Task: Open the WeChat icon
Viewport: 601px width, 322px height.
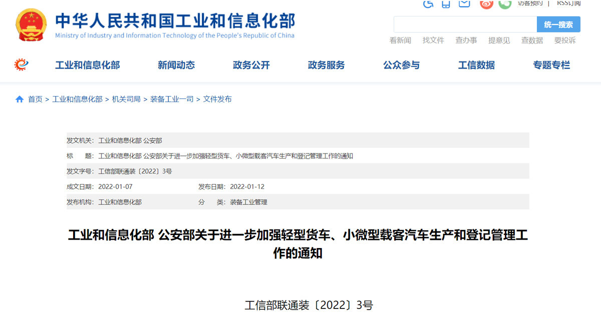Action: point(505,4)
